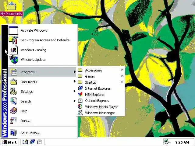Click the 9:25 AM taskbar clock
Viewport: 195px width, 146px height.
tap(182, 142)
